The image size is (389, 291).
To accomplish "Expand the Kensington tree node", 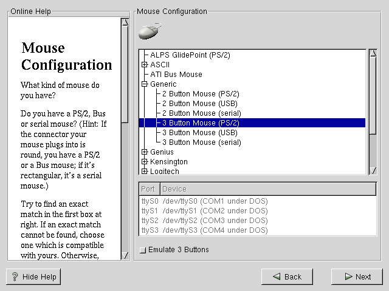I will 144,162.
